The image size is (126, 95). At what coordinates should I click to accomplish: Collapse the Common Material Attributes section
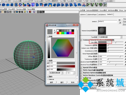click(x=81, y=40)
